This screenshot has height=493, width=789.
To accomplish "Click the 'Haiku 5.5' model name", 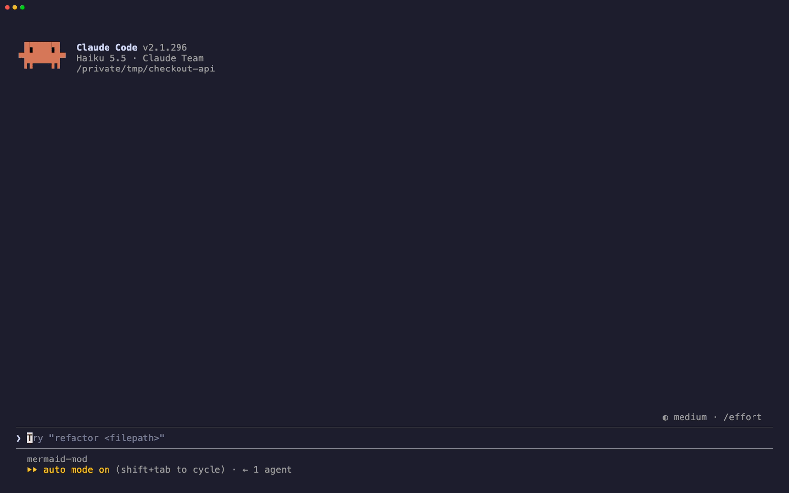I will tap(101, 58).
